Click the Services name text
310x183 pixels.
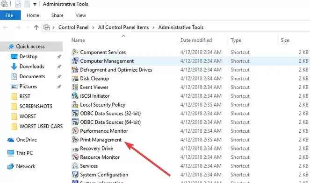[x=89, y=166]
